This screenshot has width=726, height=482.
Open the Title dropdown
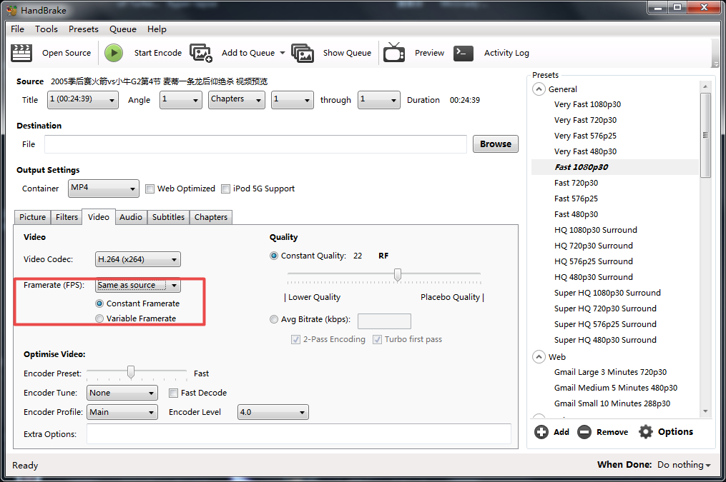(83, 100)
